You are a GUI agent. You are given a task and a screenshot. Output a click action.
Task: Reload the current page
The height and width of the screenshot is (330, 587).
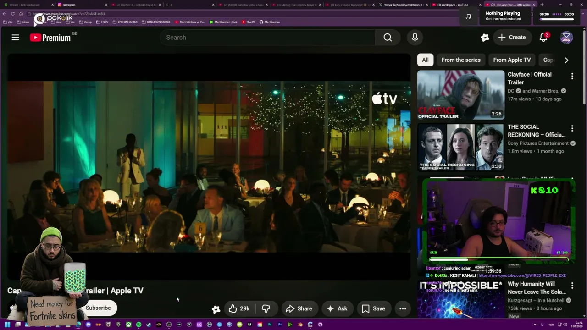pyautogui.click(x=13, y=14)
